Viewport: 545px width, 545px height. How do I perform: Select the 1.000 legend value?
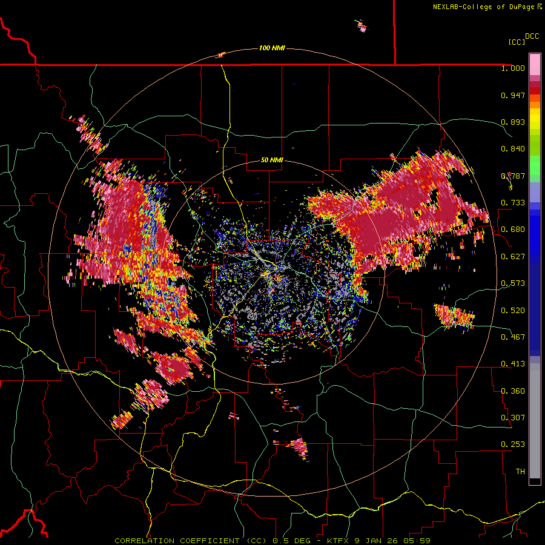click(x=513, y=68)
